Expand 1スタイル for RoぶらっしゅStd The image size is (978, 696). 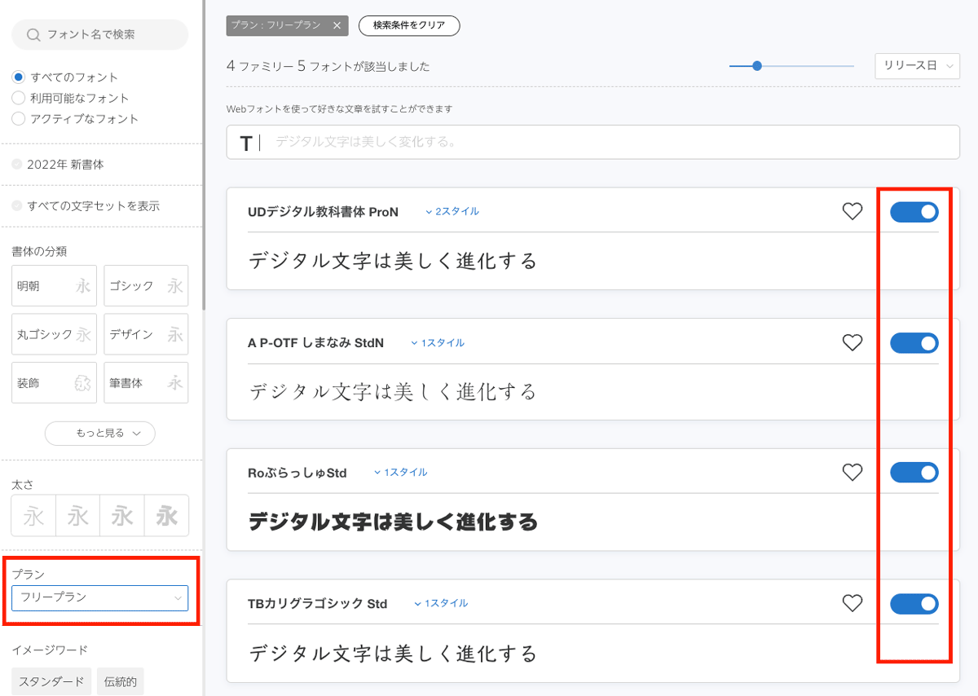[400, 473]
